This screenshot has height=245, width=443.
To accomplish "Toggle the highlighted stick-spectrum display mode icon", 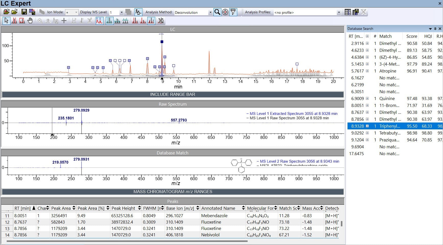I will coord(110,21).
